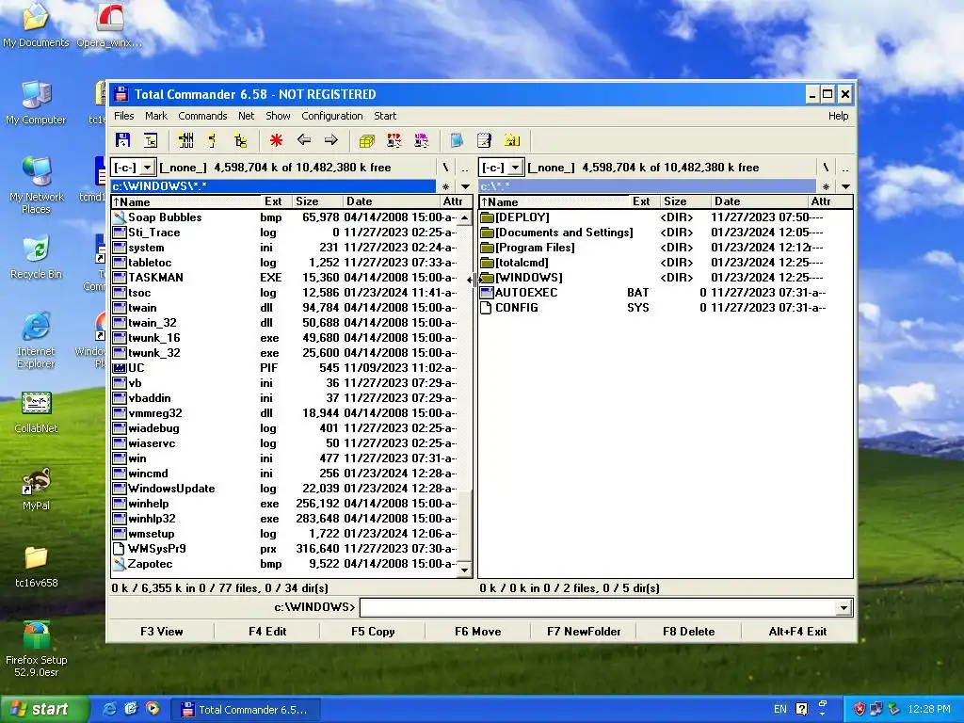Click the EN language indicator in taskbar
Image resolution: width=964 pixels, height=723 pixels.
click(780, 710)
